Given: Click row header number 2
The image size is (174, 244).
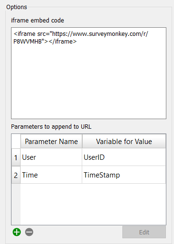Looking at the screenshot, I should coord(16,175).
